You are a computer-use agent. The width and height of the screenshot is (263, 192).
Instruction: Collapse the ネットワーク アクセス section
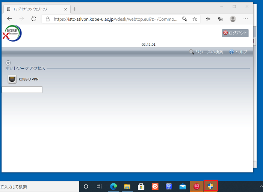pos(8,63)
